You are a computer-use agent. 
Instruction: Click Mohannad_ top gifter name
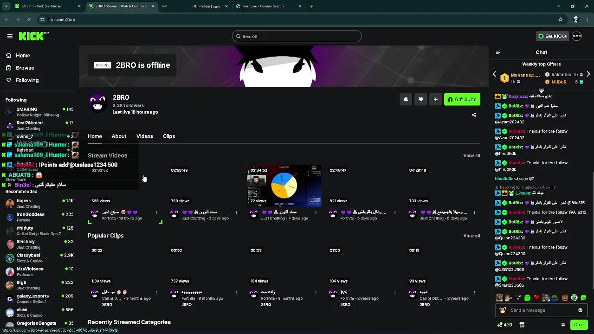[525, 75]
